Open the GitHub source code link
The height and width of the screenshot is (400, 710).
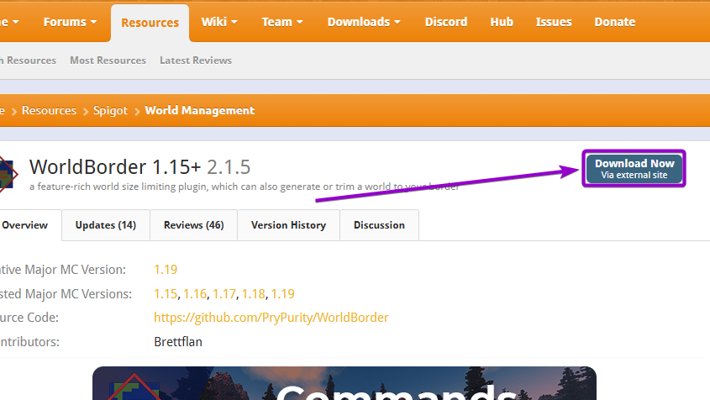(271, 318)
